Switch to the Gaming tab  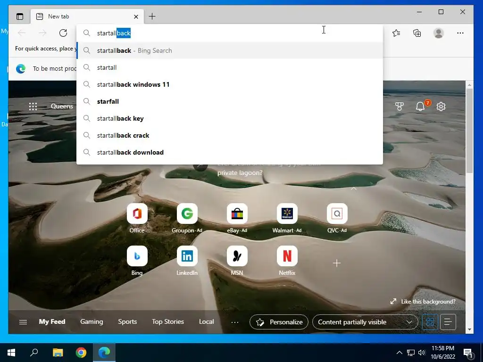[92, 321]
